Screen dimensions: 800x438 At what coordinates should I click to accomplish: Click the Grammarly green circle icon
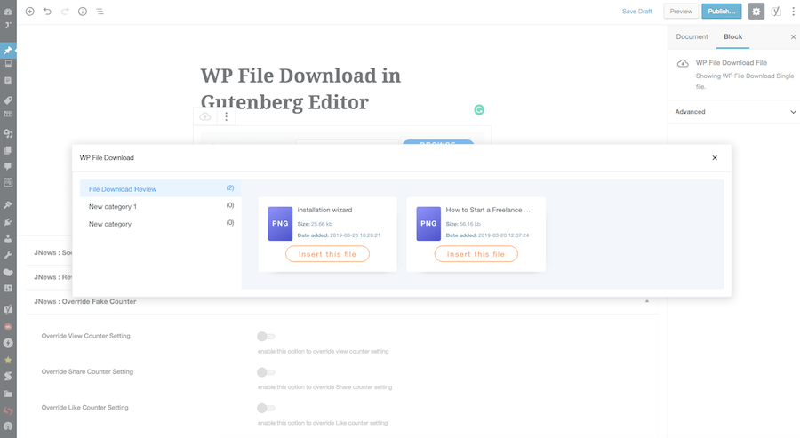[x=478, y=109]
